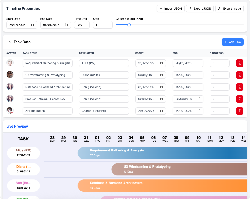Click progress field for Database & Backend Architecture

click(x=219, y=87)
